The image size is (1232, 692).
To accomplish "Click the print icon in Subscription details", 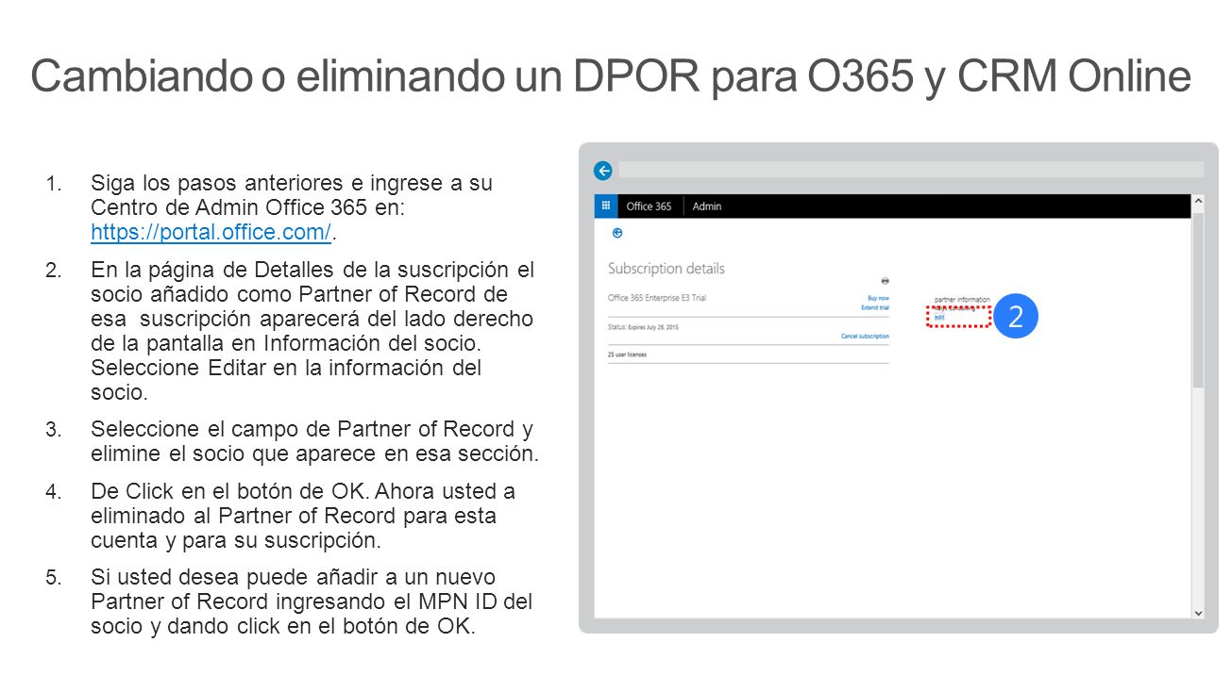I will point(885,281).
